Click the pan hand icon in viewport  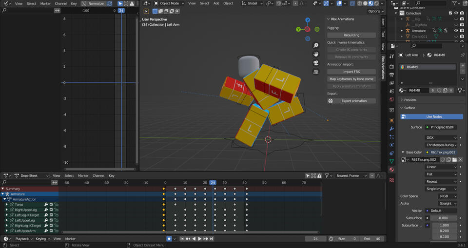316,54
